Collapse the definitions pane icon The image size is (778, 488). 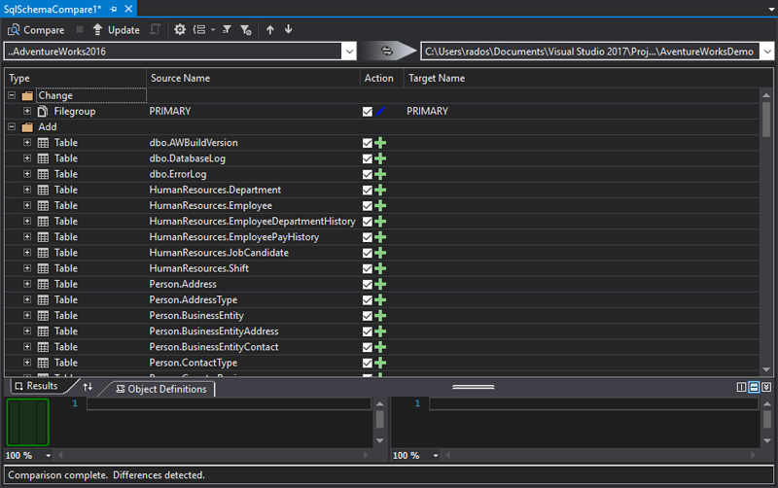[766, 387]
